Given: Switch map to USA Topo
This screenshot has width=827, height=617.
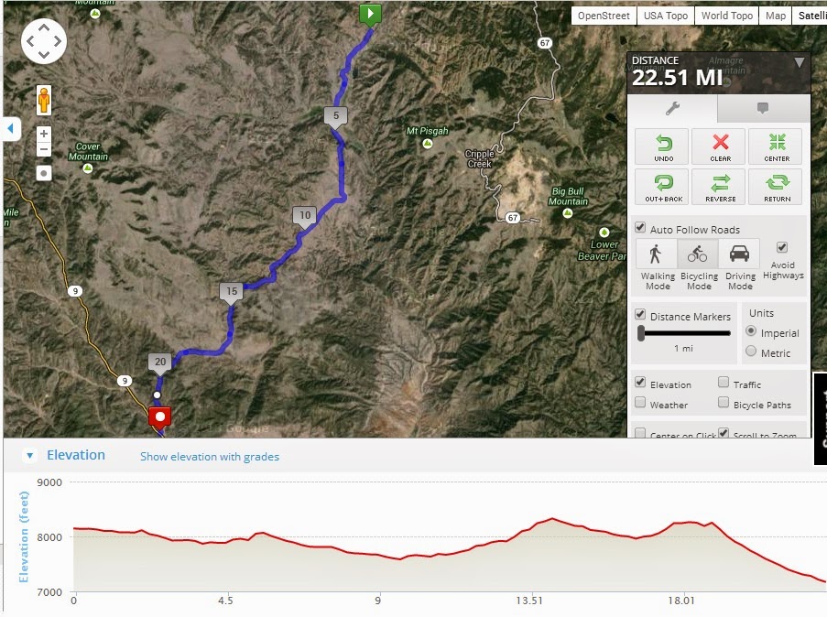Looking at the screenshot, I should click(665, 16).
